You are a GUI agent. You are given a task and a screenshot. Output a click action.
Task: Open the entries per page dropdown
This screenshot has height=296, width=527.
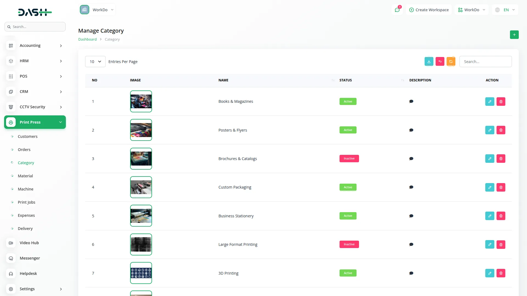[95, 62]
